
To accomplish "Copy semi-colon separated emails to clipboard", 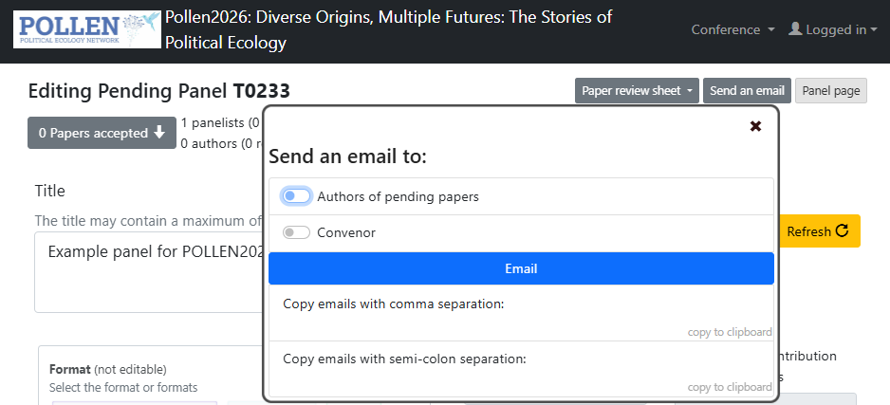I will point(729,387).
